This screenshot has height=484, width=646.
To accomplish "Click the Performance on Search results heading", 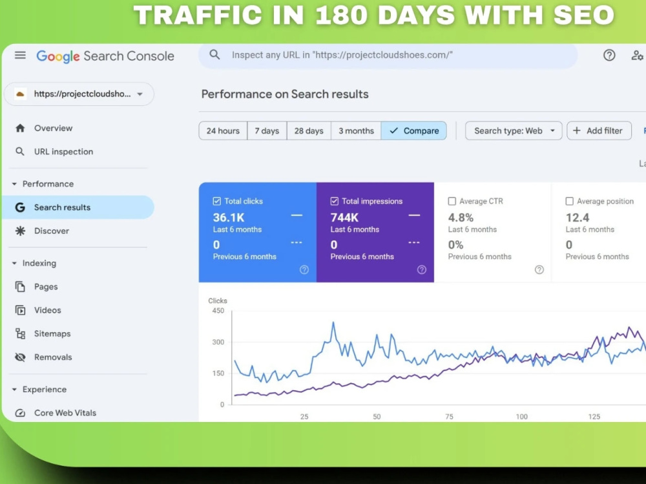I will point(285,94).
